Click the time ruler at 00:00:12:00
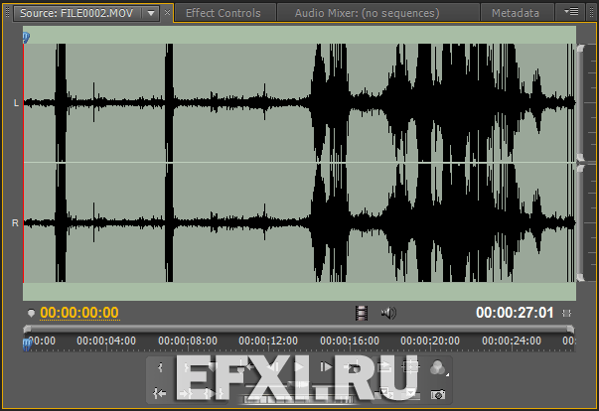This screenshot has width=599, height=411. 268,341
